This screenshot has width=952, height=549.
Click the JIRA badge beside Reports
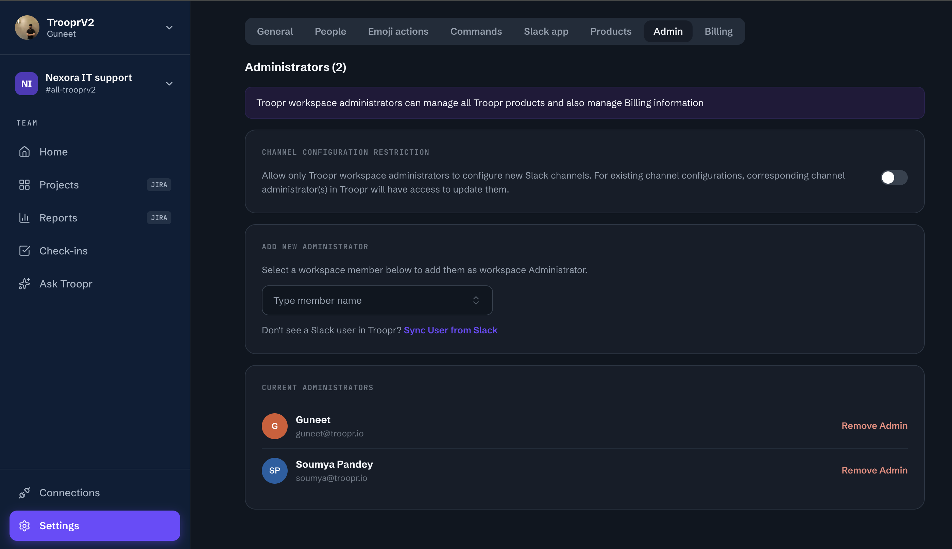pos(159,218)
